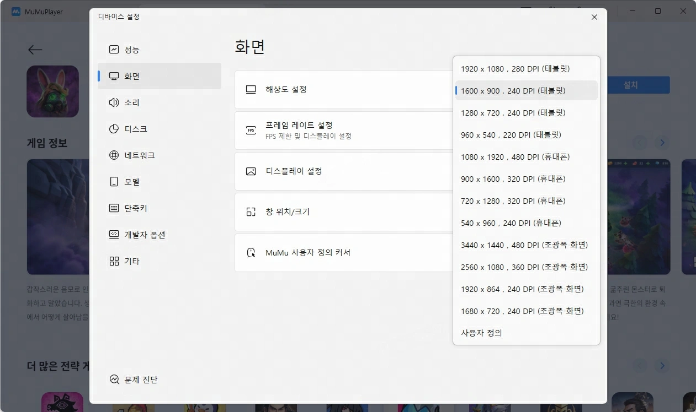Click the laptop icon of 해상도 설정

pos(251,89)
